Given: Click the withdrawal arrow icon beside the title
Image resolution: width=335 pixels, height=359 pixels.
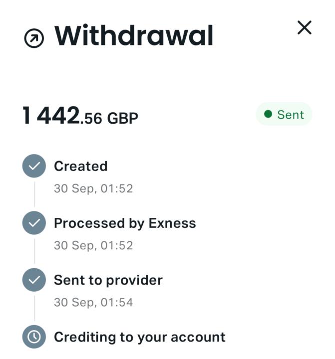Looking at the screenshot, I should point(34,39).
